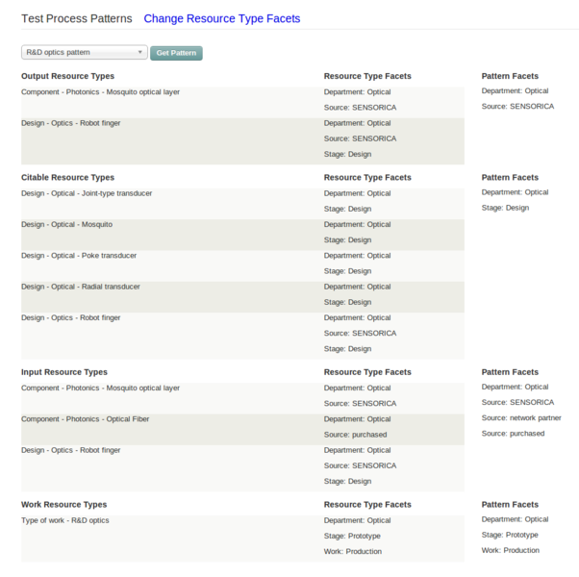Click Resource Type Facets header beside Input Resource Types
Screen dimensions: 579x577
(x=367, y=372)
